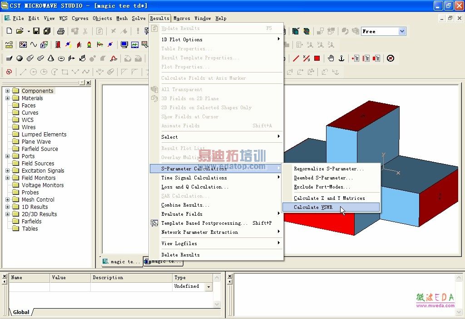Viewport: 465px width, 319px height.
Task: Select the red diagonal line curve icon
Action: tap(296, 58)
